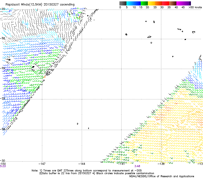Select the '-24' latitude label
Image resolution: width=203 pixels, height=178 pixels.
pos(2,68)
